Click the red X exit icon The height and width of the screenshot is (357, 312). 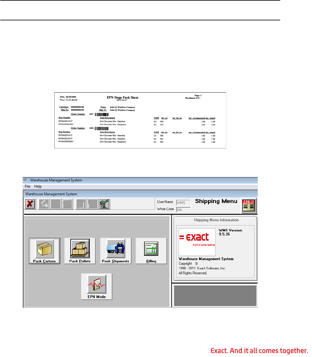coord(30,204)
